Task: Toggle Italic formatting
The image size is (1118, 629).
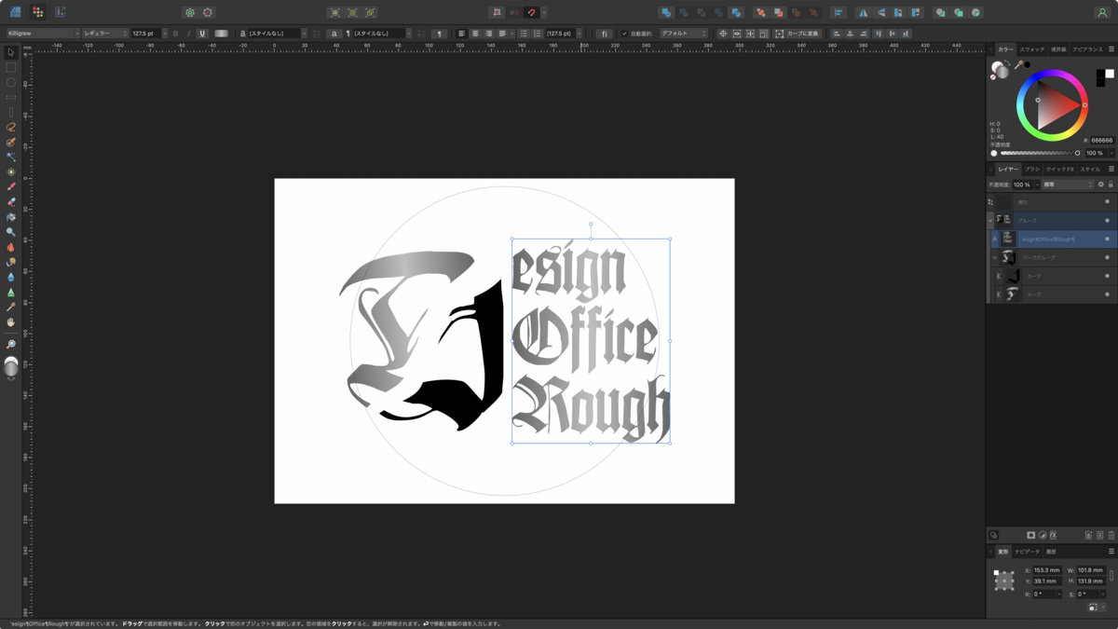Action: pos(188,34)
